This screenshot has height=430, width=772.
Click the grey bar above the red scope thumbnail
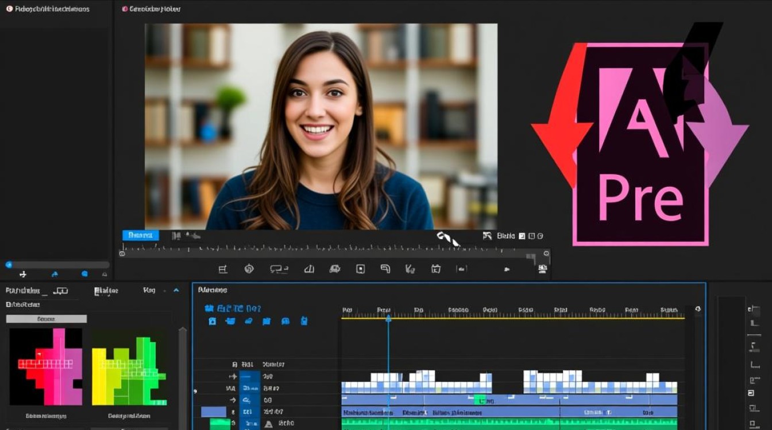(47, 319)
